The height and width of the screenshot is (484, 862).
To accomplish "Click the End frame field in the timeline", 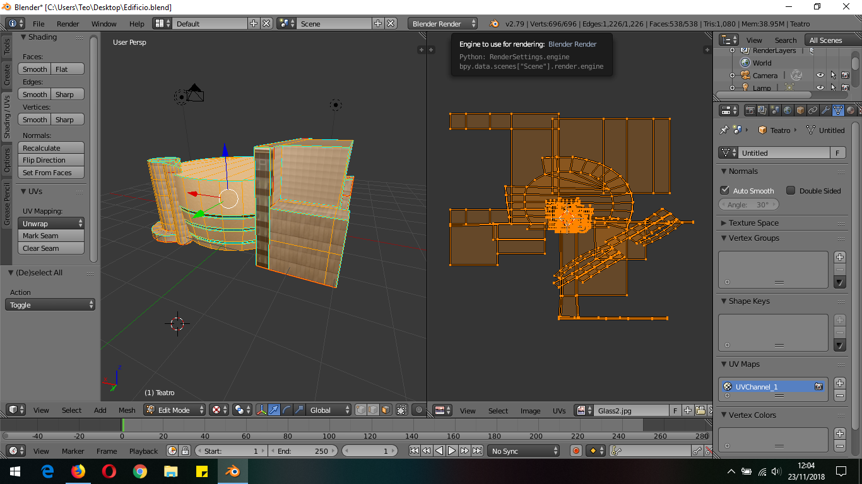I will [304, 451].
